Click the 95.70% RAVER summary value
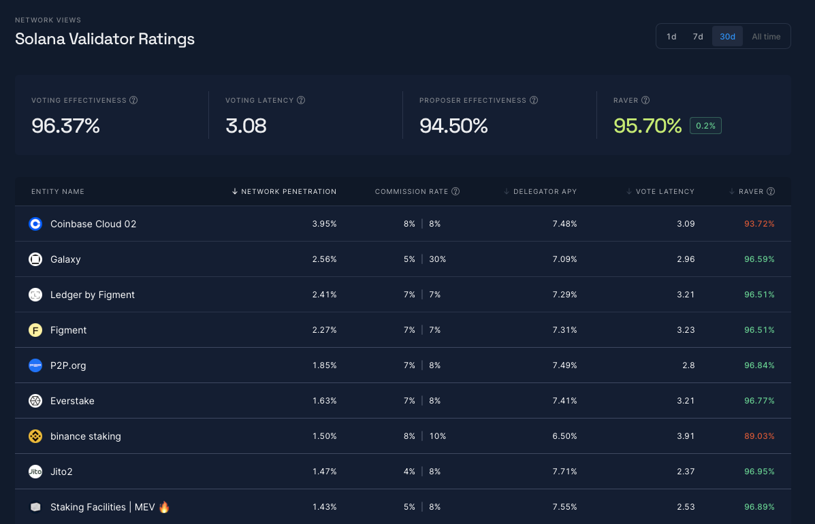The height and width of the screenshot is (524, 815). 647,126
